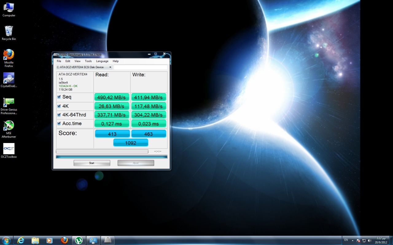Open the File menu

click(x=59, y=61)
